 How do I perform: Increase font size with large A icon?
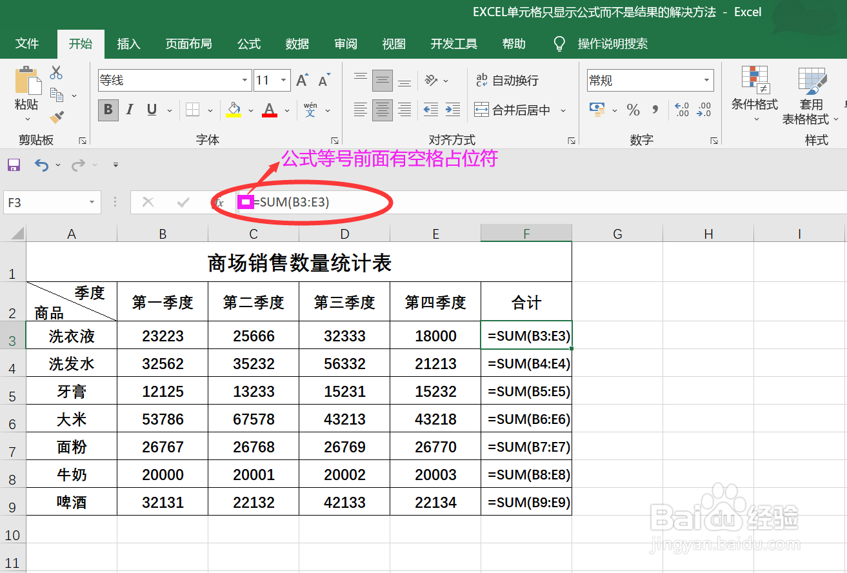[302, 81]
